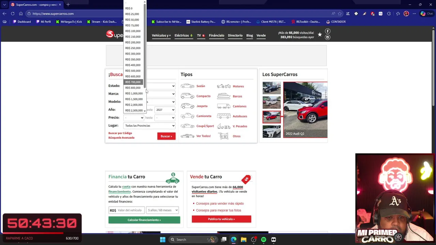
Task: Close the SuperCarros.com tab
Action: pos(60,5)
